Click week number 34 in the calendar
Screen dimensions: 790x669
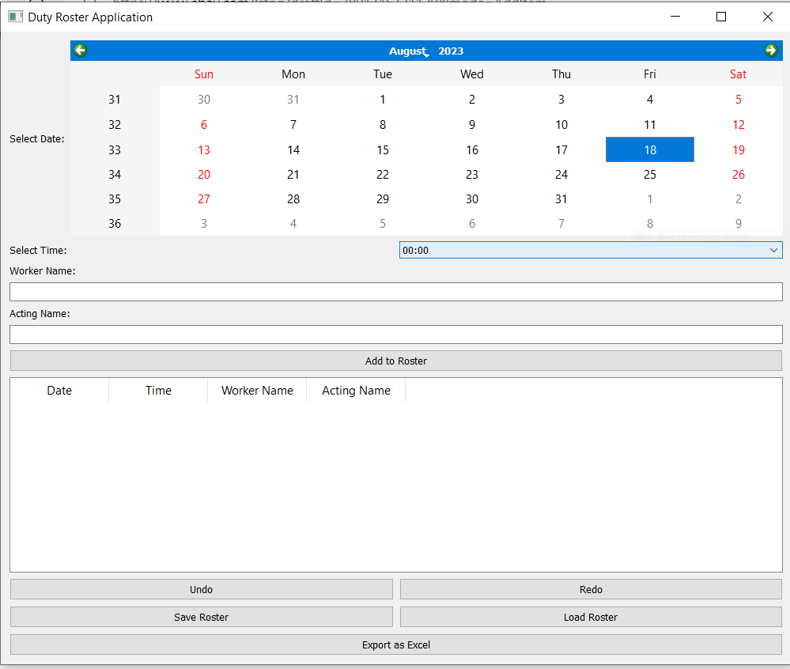114,174
